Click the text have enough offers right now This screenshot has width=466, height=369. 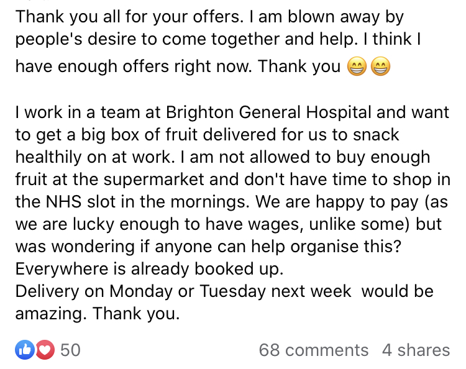click(x=134, y=66)
